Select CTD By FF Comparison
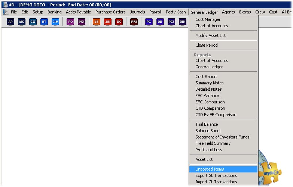This screenshot has height=187, width=293. [x=223, y=115]
